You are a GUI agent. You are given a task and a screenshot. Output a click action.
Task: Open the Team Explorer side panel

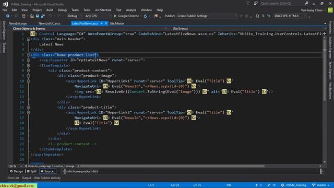(x=330, y=70)
